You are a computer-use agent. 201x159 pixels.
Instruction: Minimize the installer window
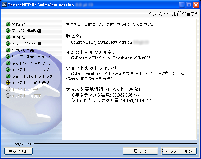pyautogui.click(x=182, y=5)
